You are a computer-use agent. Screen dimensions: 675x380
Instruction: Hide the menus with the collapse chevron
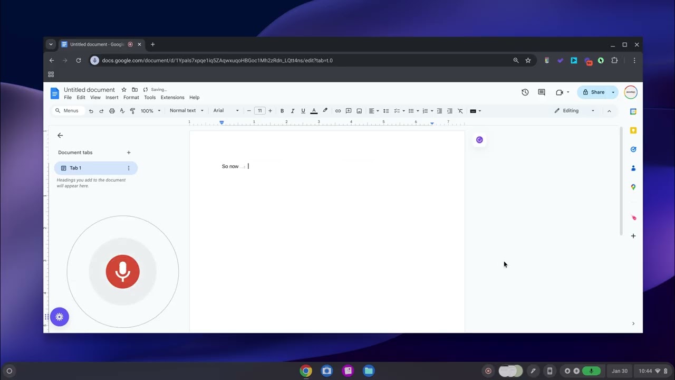click(609, 111)
